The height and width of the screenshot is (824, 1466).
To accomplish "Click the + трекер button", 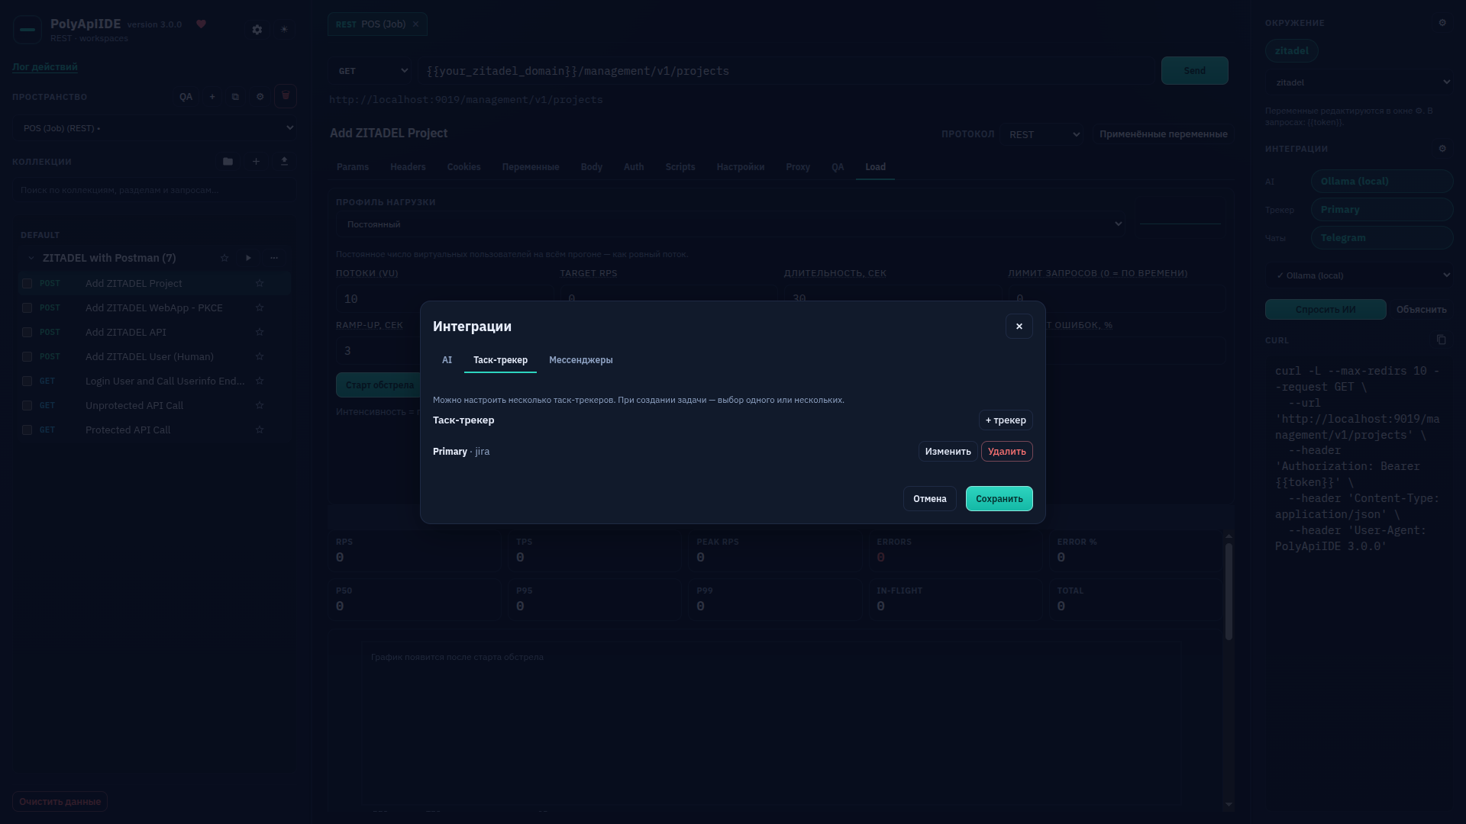I will (1006, 420).
